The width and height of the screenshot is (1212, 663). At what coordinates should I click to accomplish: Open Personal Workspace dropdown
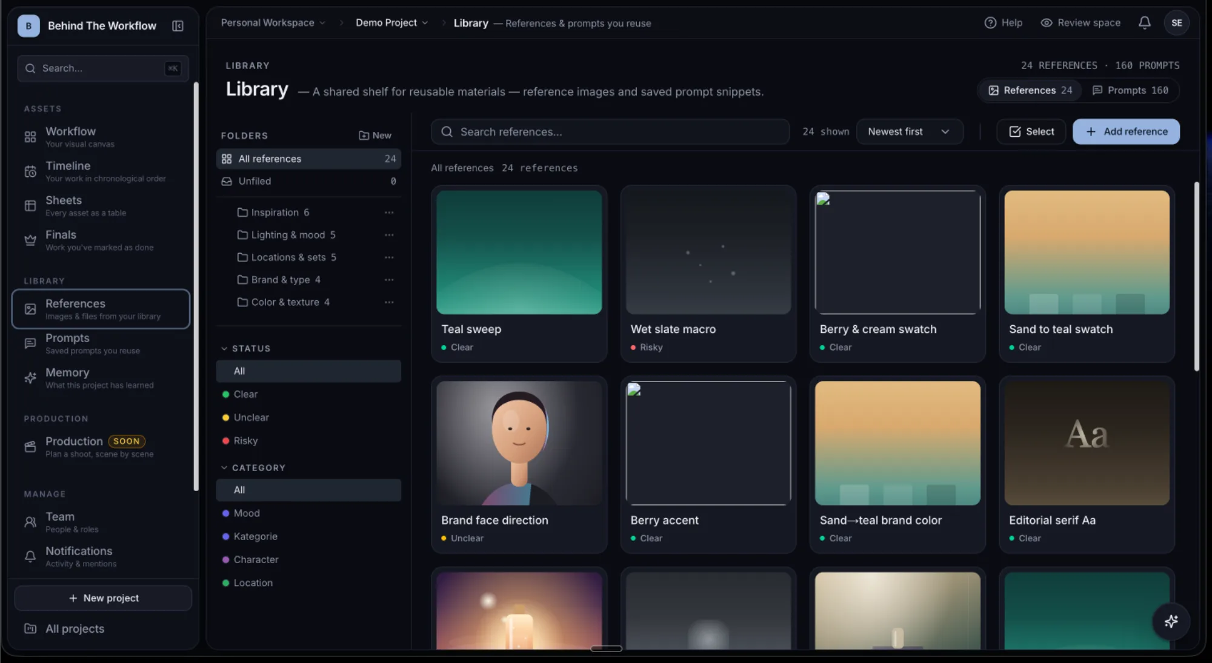pyautogui.click(x=273, y=23)
